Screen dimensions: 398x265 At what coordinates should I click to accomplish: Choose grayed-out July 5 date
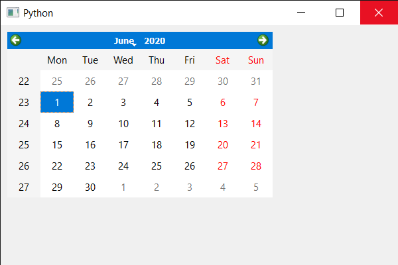coord(256,187)
